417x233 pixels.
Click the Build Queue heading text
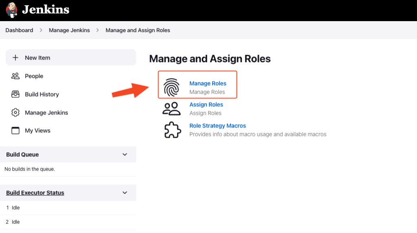pyautogui.click(x=22, y=154)
